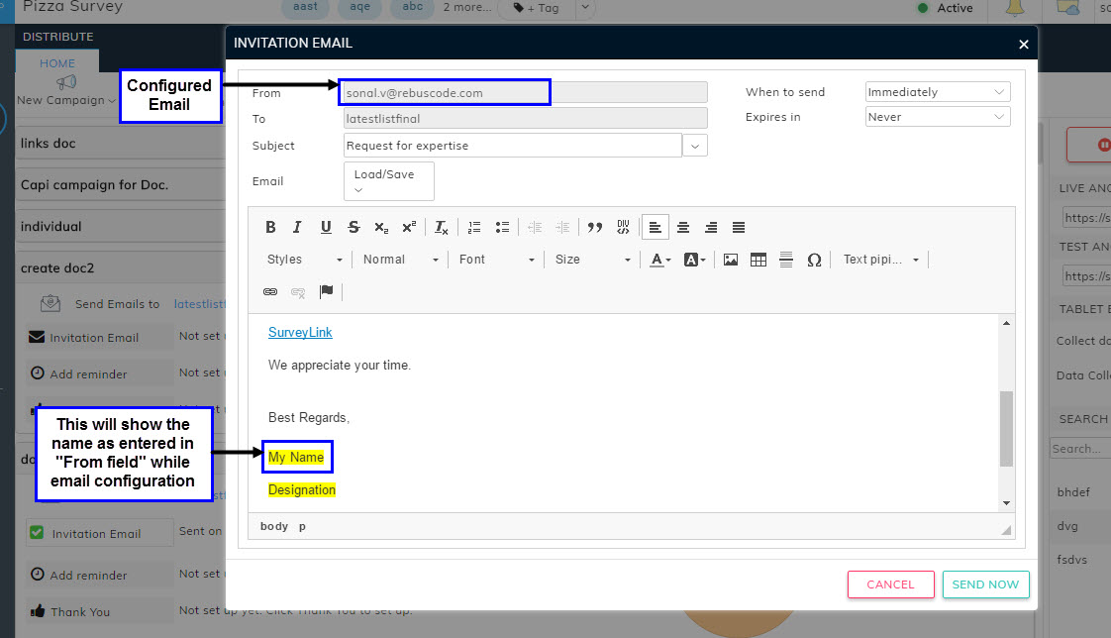This screenshot has width=1111, height=638.
Task: Click the abc tag
Action: pos(412,7)
